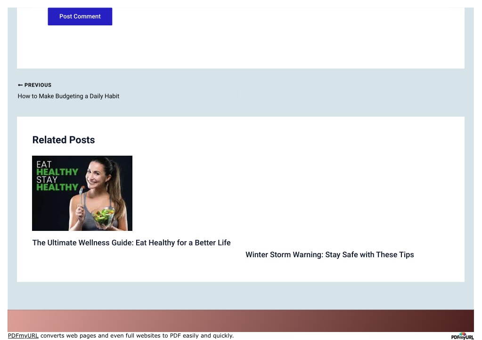Click the left arrow icon beside PREVIOUS
The height and width of the screenshot is (340, 482).
pyautogui.click(x=20, y=85)
